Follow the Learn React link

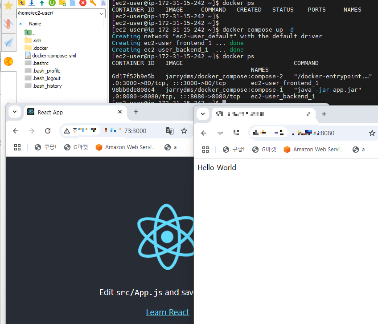click(168, 312)
